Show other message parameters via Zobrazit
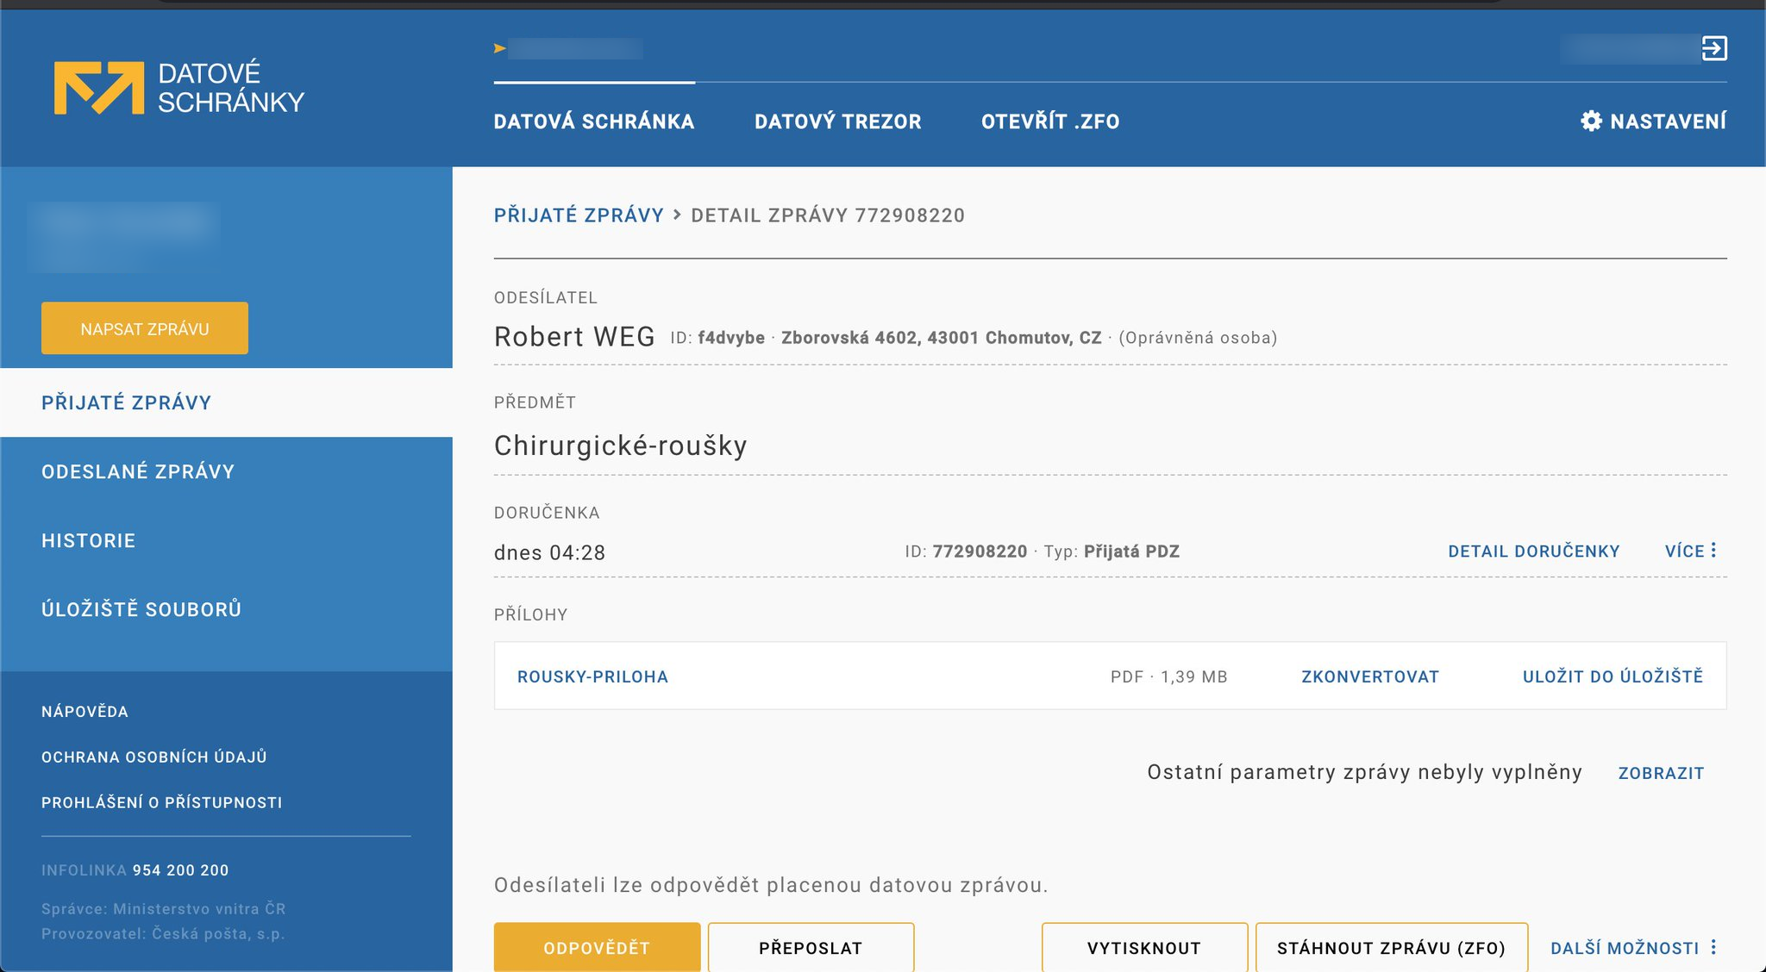Screen dimensions: 1766x972 (x=1661, y=773)
